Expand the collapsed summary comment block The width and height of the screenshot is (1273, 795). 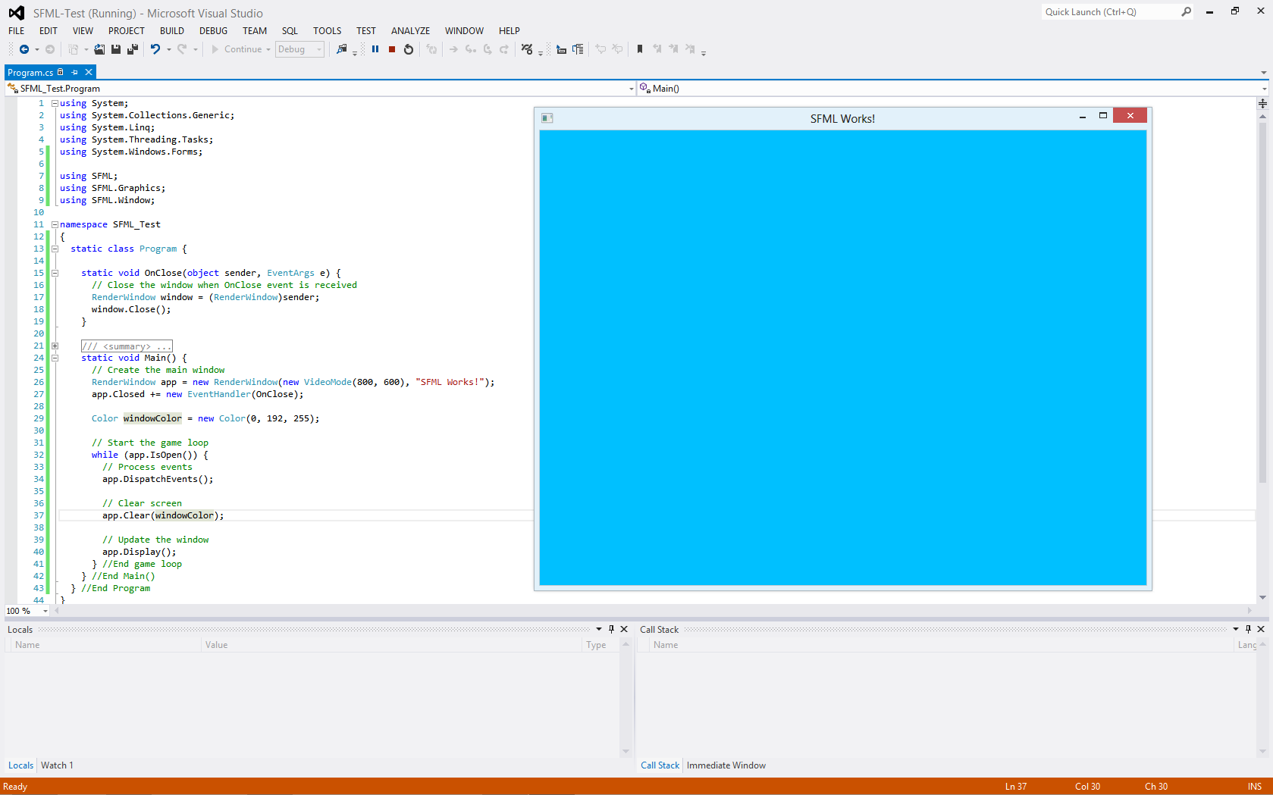pos(55,346)
